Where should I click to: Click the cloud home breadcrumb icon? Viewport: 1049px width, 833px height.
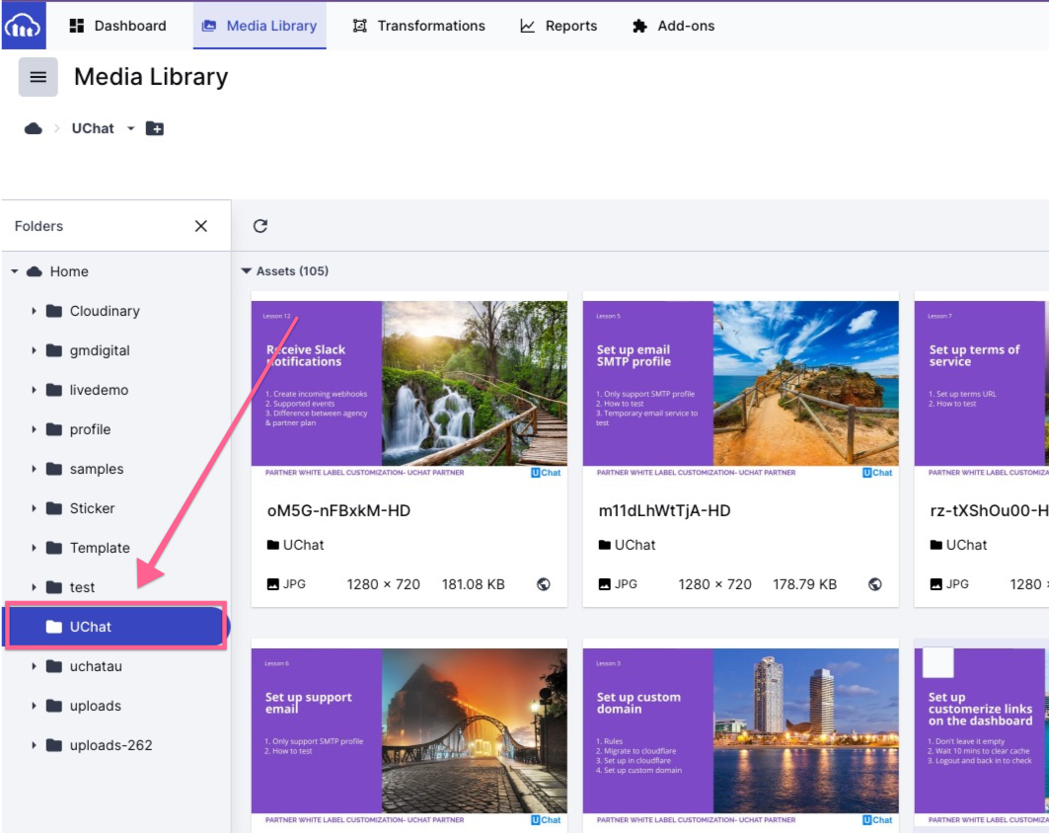pos(33,128)
